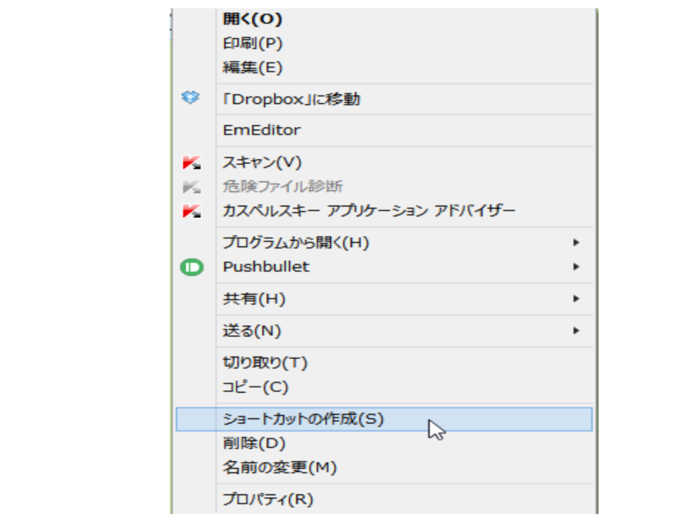Select 切り取り(T) to cut file
The height and width of the screenshot is (521, 695).
[265, 363]
